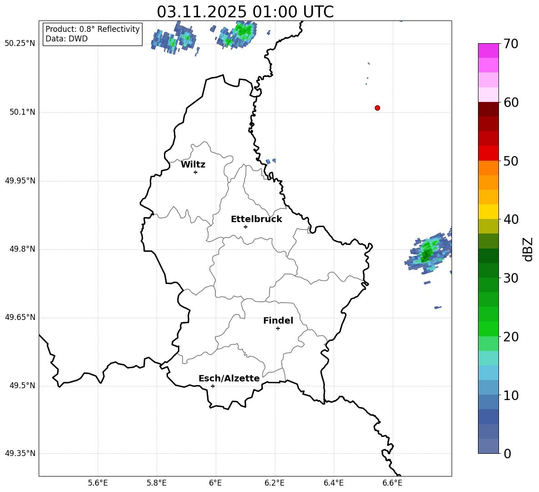Click the Findel station cross marker
The height and width of the screenshot is (492, 539).
tap(278, 329)
